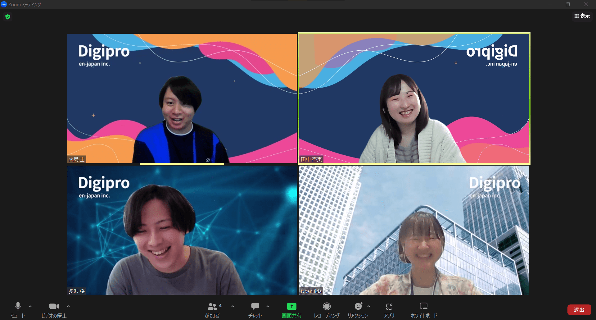Open the participants panel

[x=213, y=309]
